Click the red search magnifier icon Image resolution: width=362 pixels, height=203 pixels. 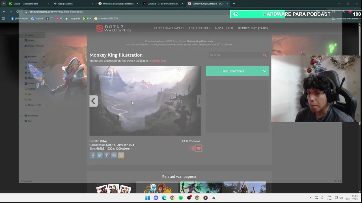(265, 55)
